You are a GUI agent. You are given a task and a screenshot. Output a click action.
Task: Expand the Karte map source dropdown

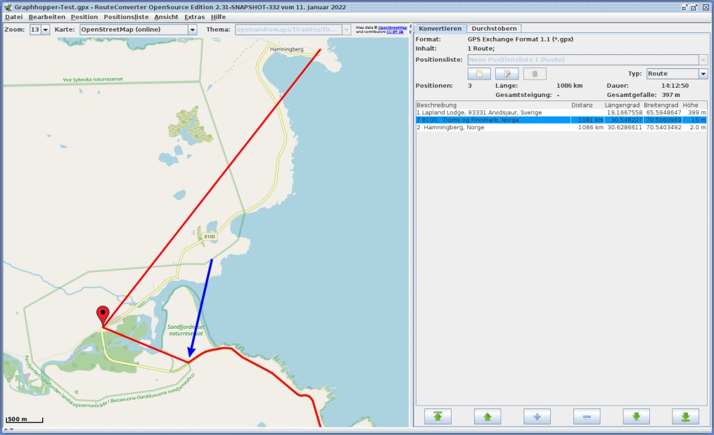pyautogui.click(x=192, y=30)
